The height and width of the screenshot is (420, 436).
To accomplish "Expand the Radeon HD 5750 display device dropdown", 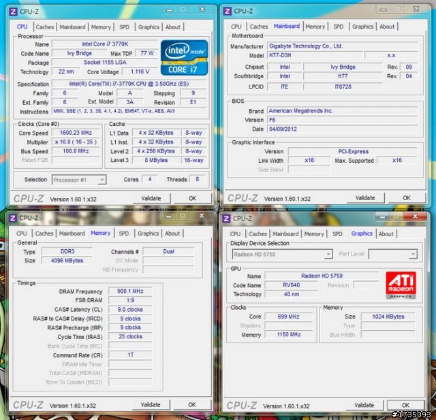I will (328, 254).
